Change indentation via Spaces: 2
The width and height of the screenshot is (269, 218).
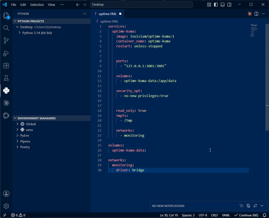(188, 215)
